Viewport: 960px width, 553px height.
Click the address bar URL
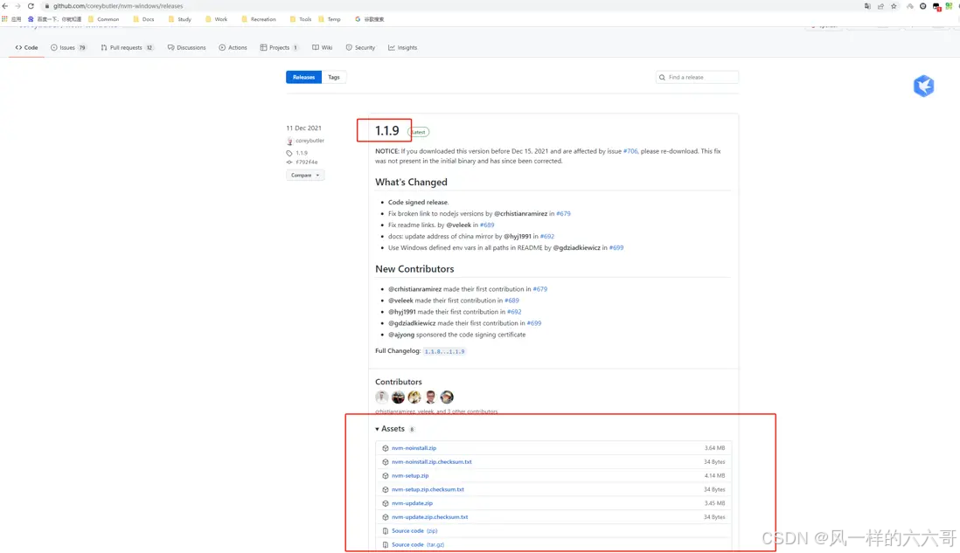[x=117, y=6]
